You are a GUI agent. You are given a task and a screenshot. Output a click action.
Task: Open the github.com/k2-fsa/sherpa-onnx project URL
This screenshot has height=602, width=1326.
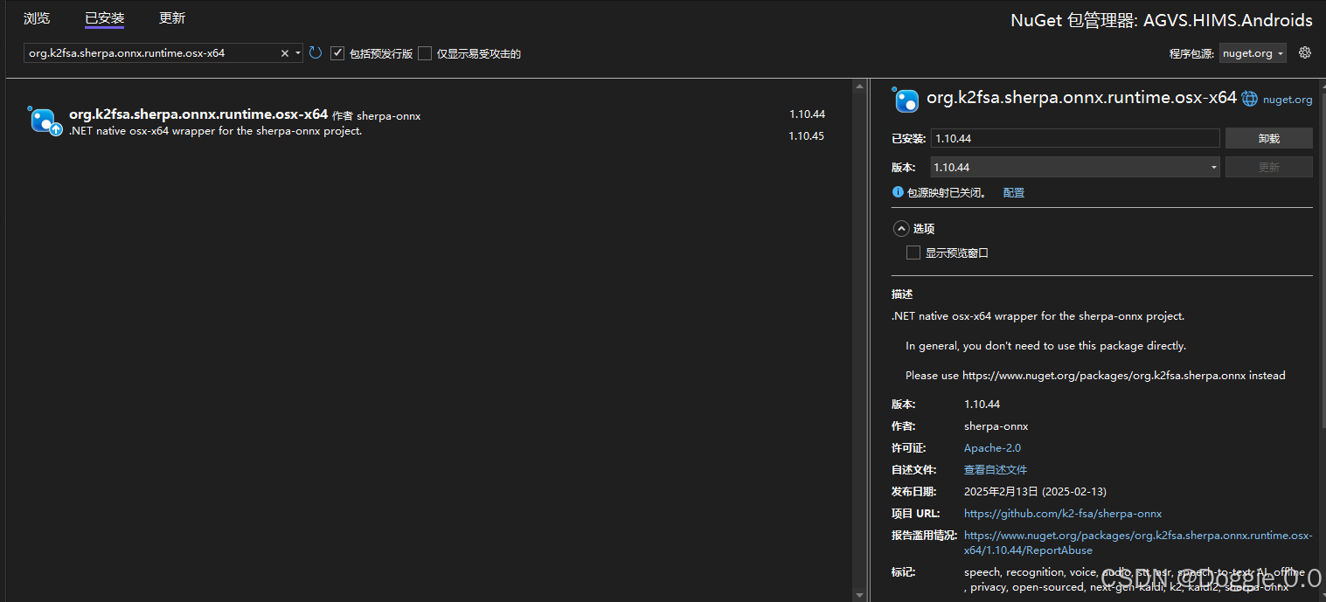coord(1063,514)
